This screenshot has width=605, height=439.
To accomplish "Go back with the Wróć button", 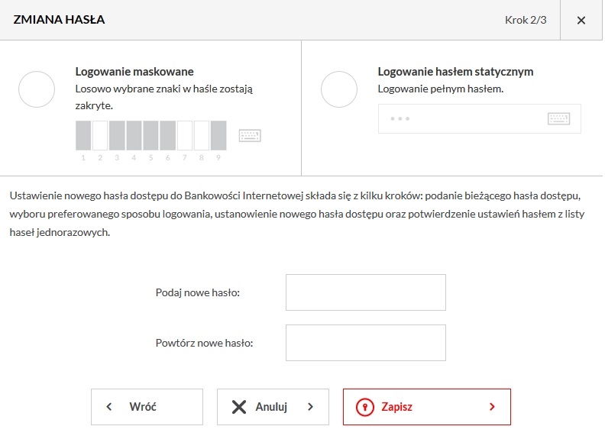I will (x=147, y=407).
